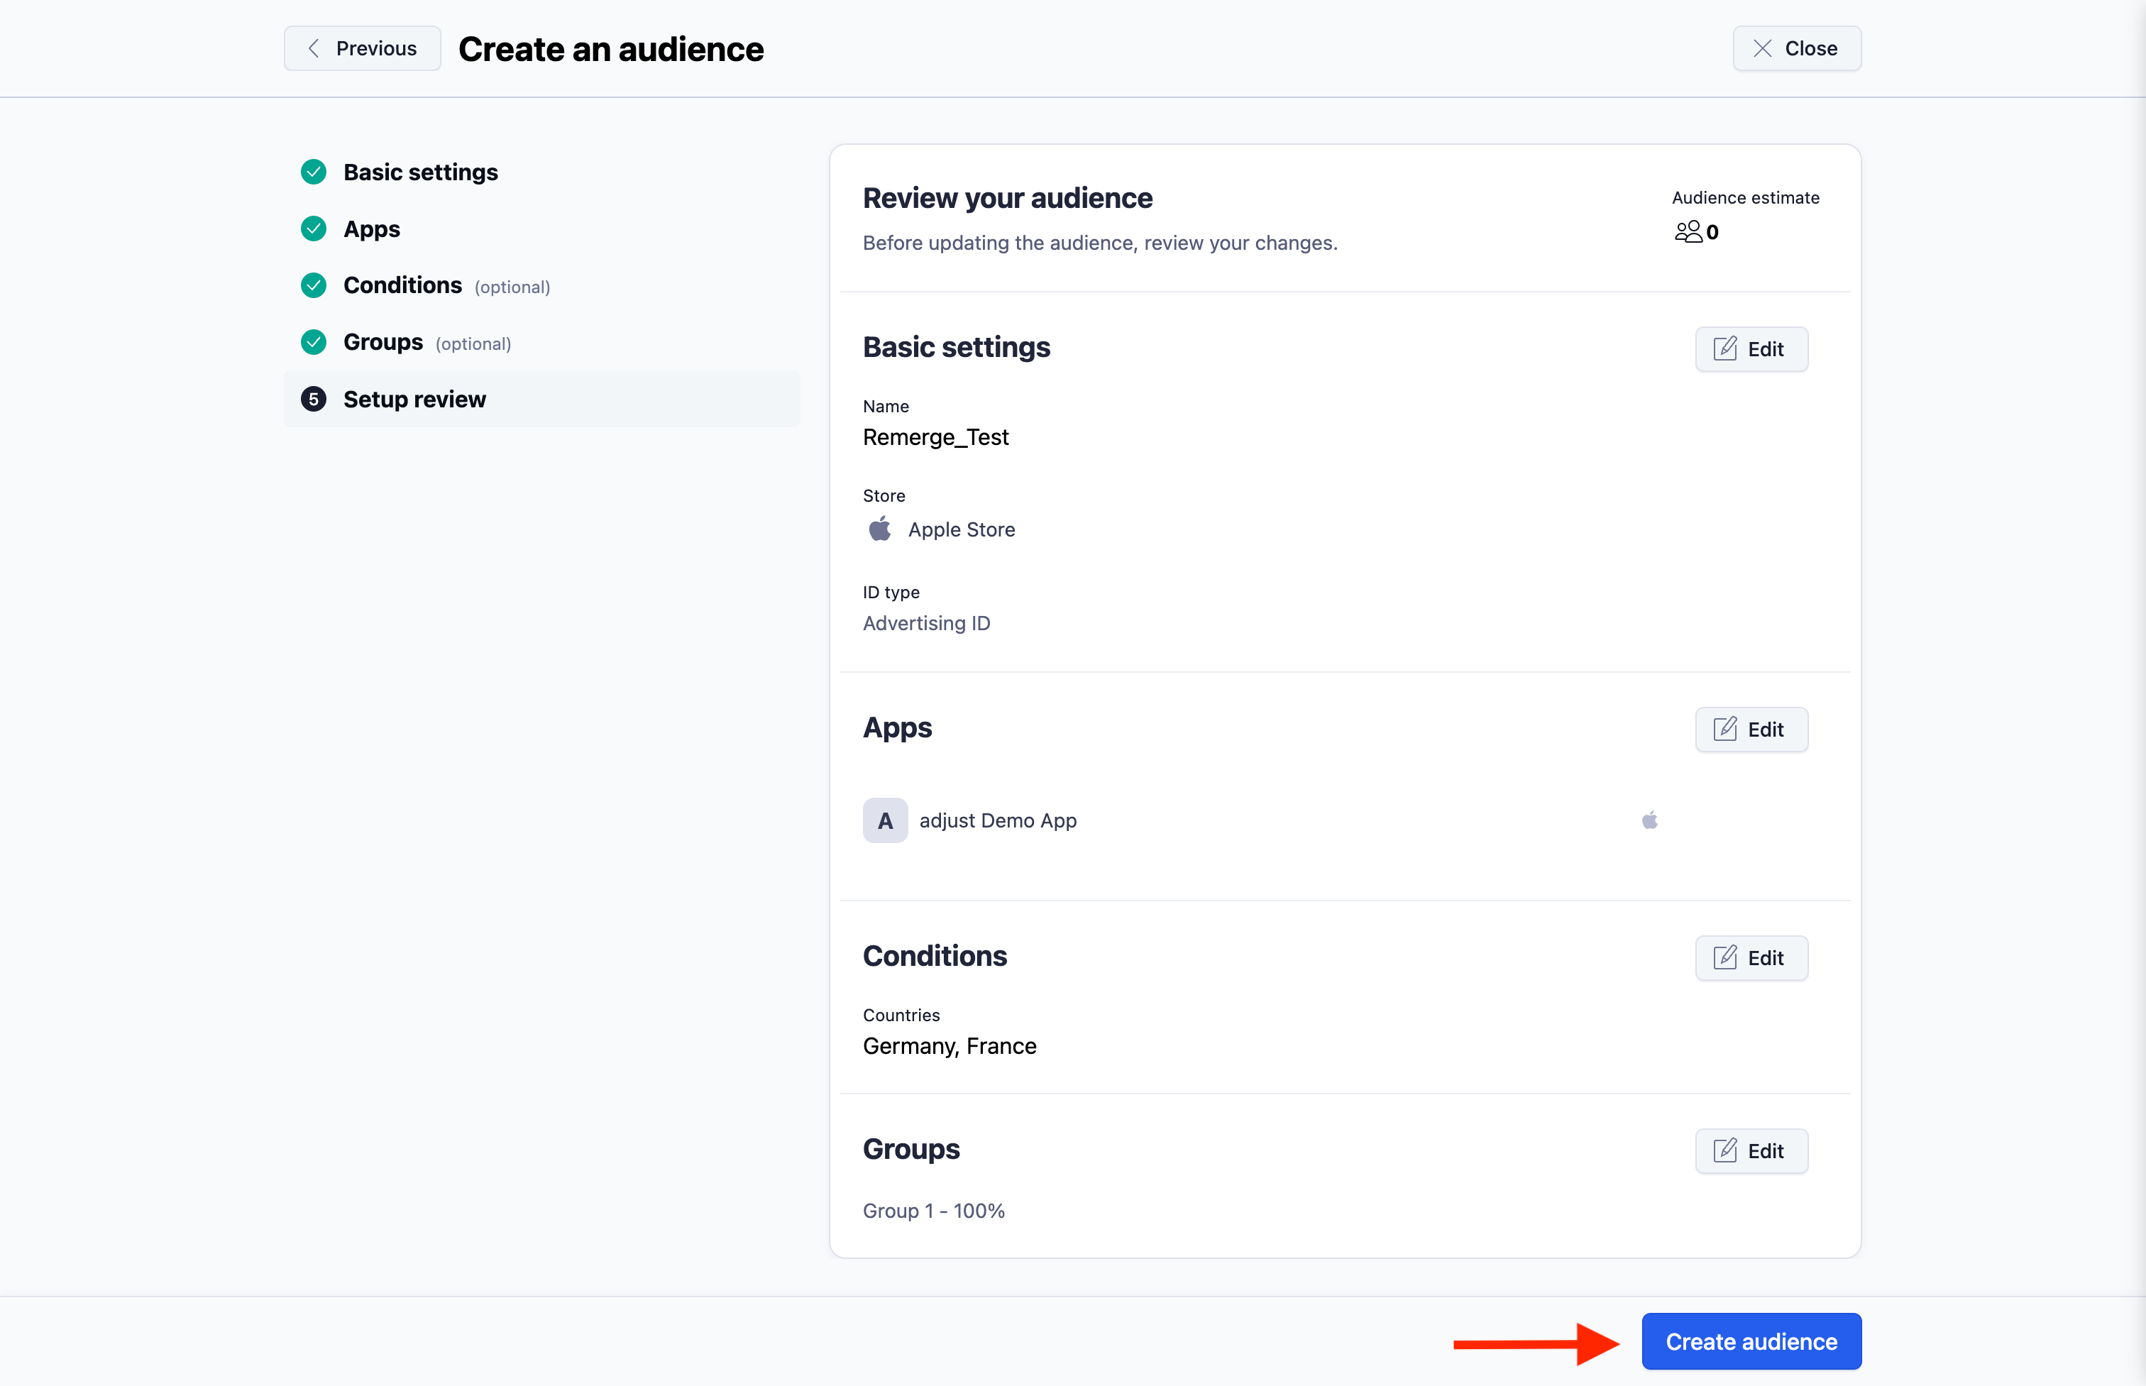Screen dimensions: 2146x1386
Task: Click the Germany, France countries value
Action: (x=950, y=1047)
